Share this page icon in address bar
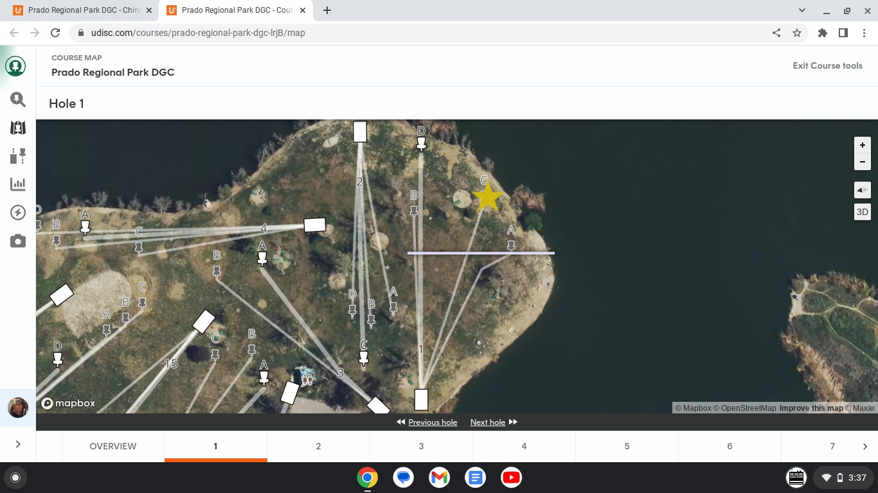This screenshot has width=878, height=493. (x=776, y=33)
